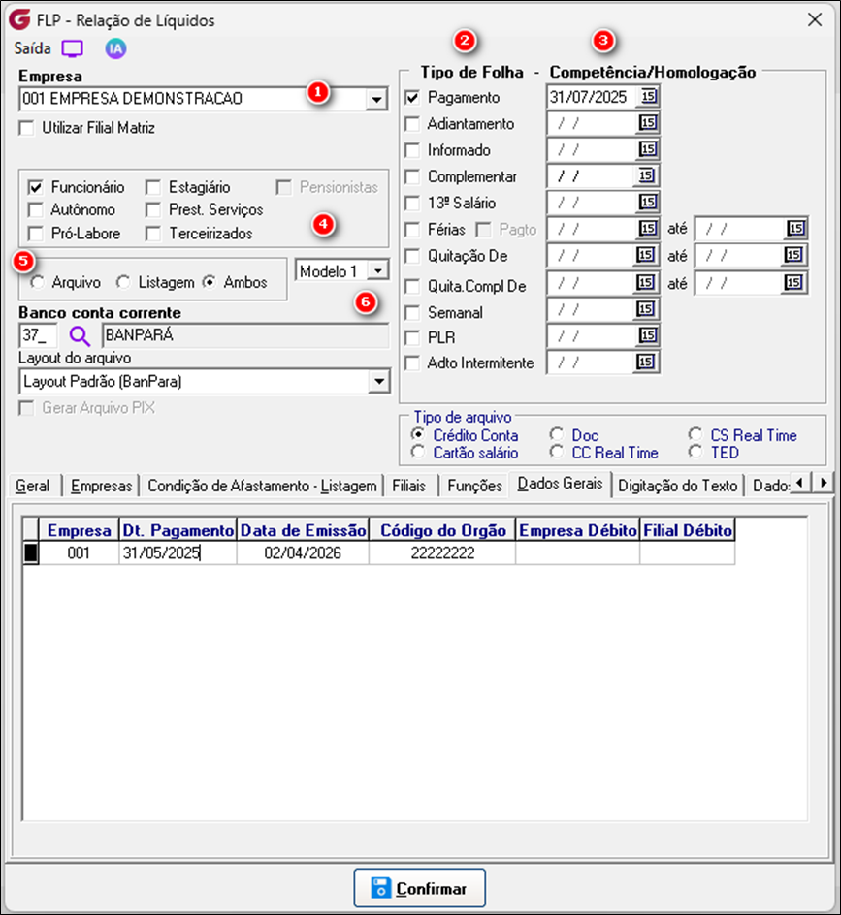Screen dimensions: 841x915
Task: Open calendar for Informado date
Action: [x=648, y=149]
